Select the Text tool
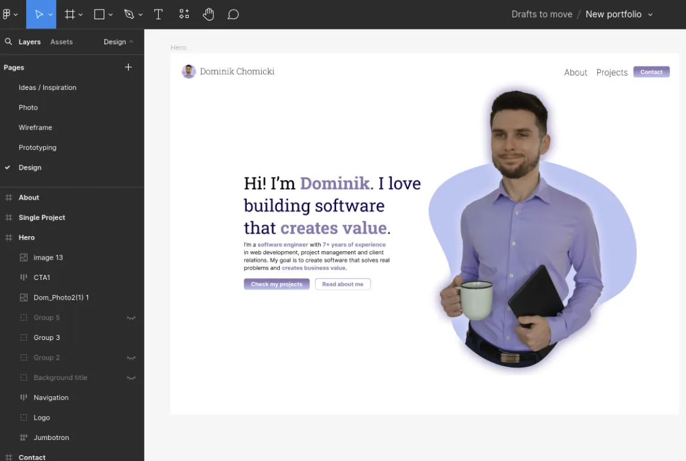Viewport: 686px width, 461px height. tap(158, 14)
